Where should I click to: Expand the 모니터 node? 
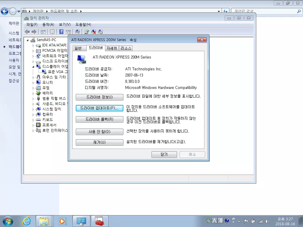tap(33, 83)
